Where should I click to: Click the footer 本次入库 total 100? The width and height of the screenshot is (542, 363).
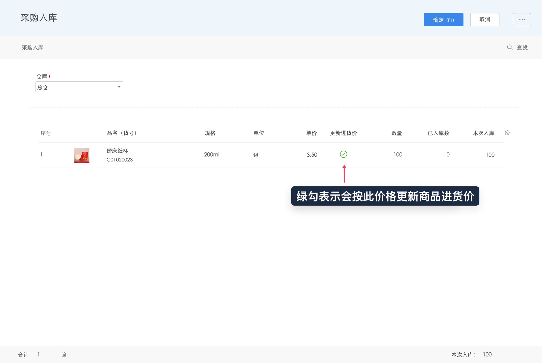(x=487, y=355)
